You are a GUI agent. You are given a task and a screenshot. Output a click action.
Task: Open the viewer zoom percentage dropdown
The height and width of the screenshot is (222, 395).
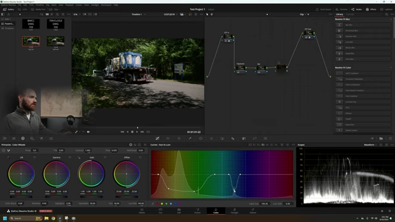(77, 14)
